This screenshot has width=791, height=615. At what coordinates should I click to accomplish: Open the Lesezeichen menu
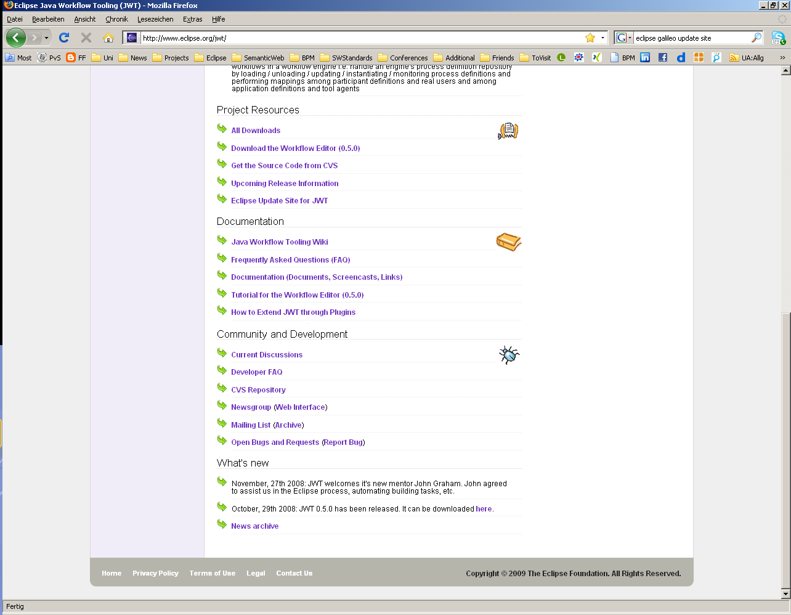point(155,19)
